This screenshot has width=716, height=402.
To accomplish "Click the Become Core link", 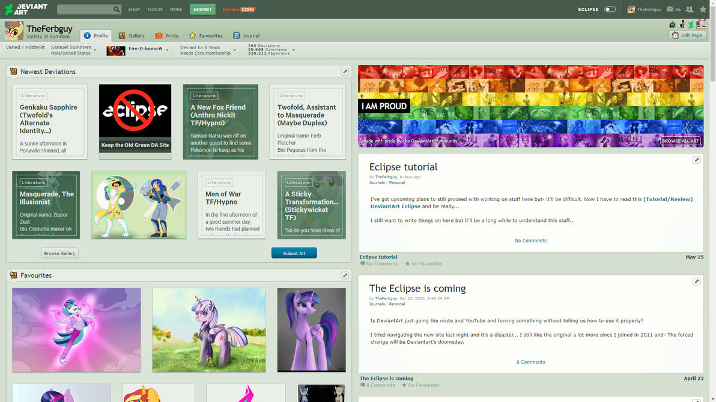I will click(x=239, y=9).
